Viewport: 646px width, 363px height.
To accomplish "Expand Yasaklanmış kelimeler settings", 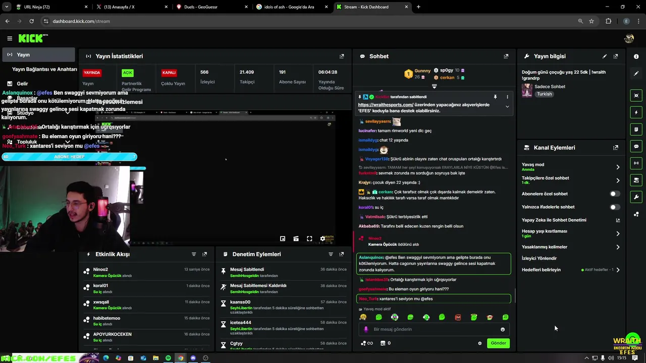I will (x=618, y=247).
